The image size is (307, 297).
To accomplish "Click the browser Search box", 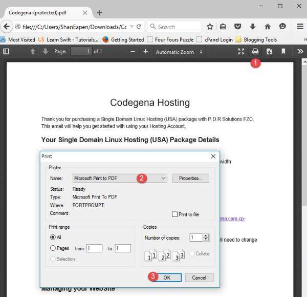I will (x=174, y=27).
